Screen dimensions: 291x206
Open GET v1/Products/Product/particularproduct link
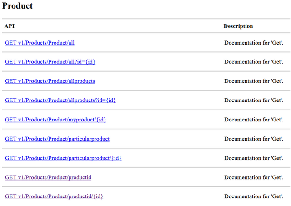point(57,139)
